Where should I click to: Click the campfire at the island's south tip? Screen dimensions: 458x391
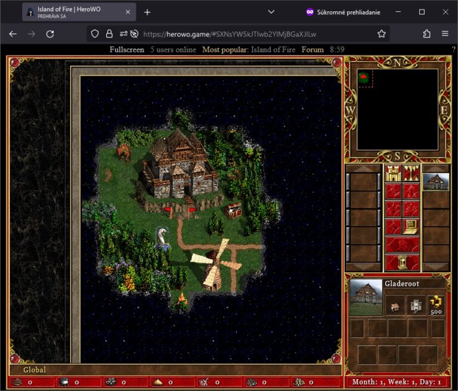click(181, 301)
